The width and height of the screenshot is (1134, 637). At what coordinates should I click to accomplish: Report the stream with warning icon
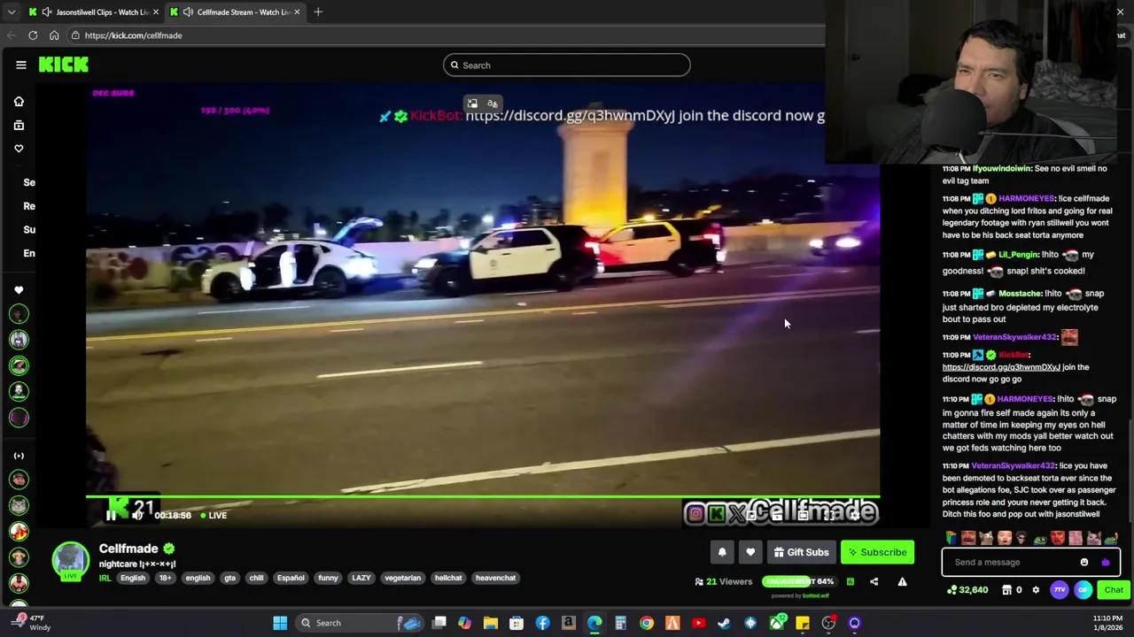[x=902, y=581]
